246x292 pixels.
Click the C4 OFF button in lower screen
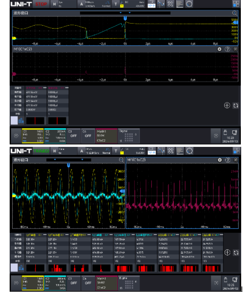click(88, 282)
